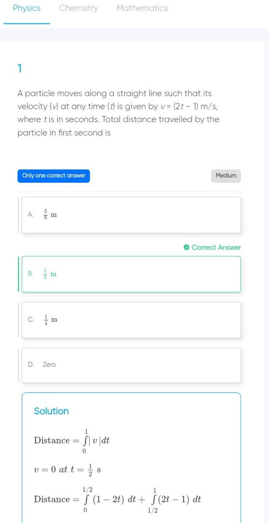Click the Solution heading
The height and width of the screenshot is (523, 269).
coord(51,411)
